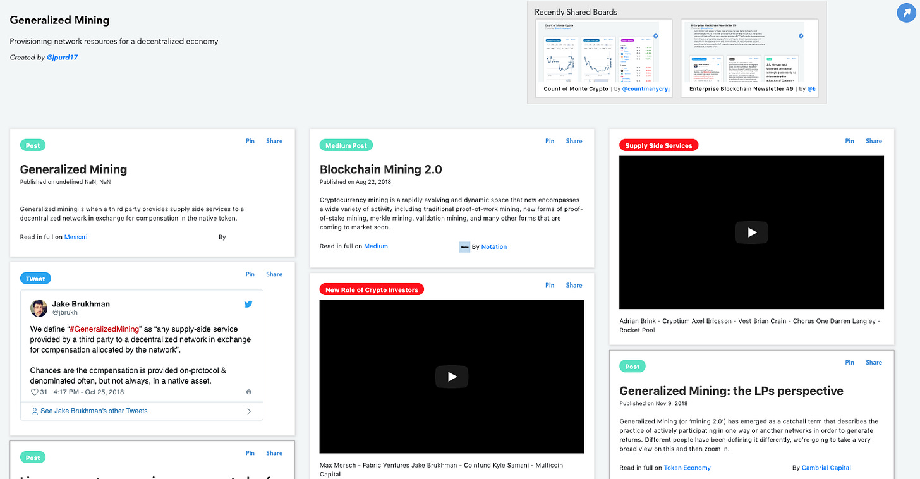
Task: Share the Tweet card
Action: pyautogui.click(x=274, y=274)
